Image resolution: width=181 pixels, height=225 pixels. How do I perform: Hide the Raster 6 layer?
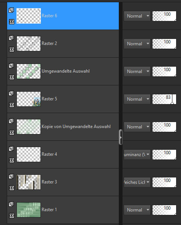click(x=12, y=22)
